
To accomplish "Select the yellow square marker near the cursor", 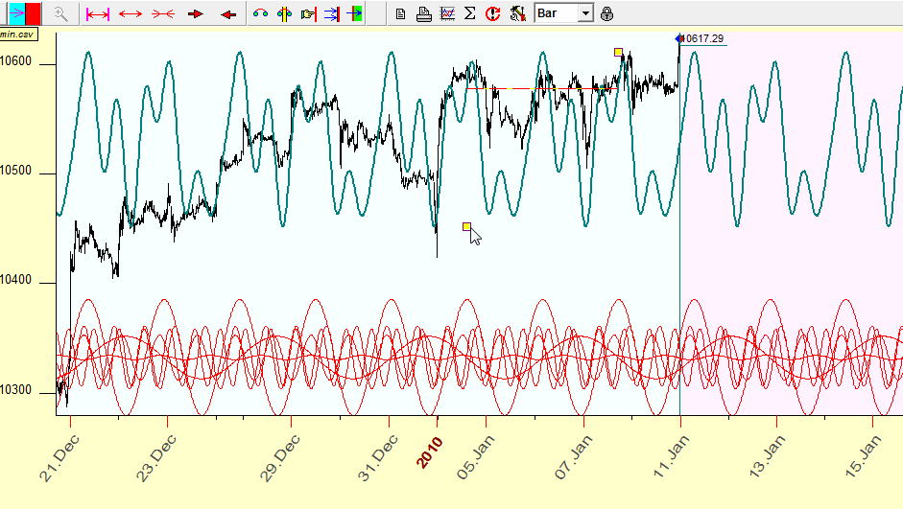I will tap(467, 227).
